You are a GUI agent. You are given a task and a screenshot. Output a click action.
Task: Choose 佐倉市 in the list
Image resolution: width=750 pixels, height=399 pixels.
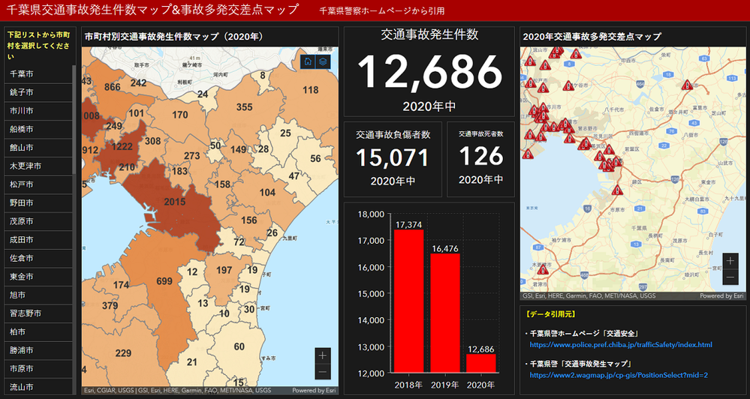[x=38, y=258]
